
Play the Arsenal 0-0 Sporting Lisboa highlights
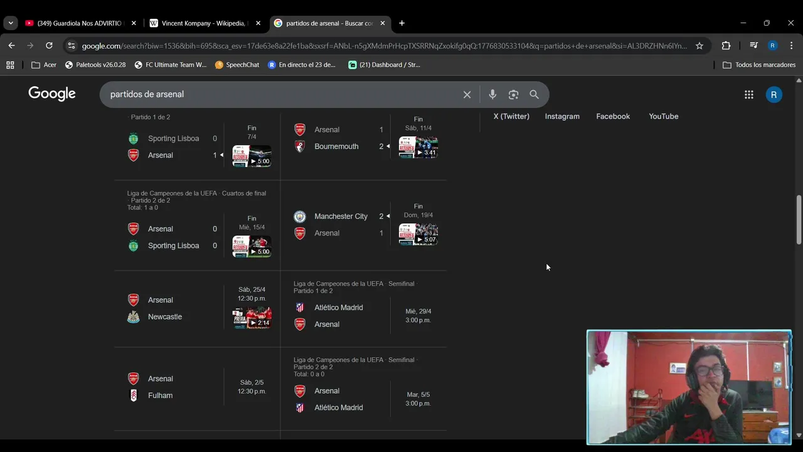point(252,246)
